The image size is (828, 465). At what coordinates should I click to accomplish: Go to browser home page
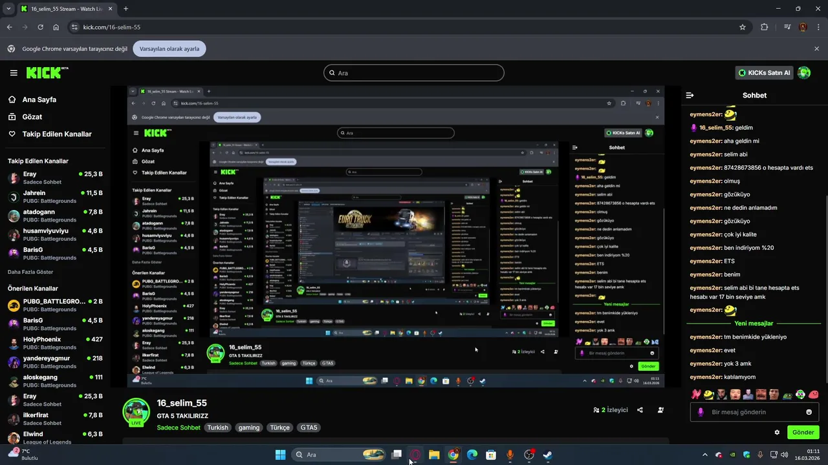(x=56, y=27)
